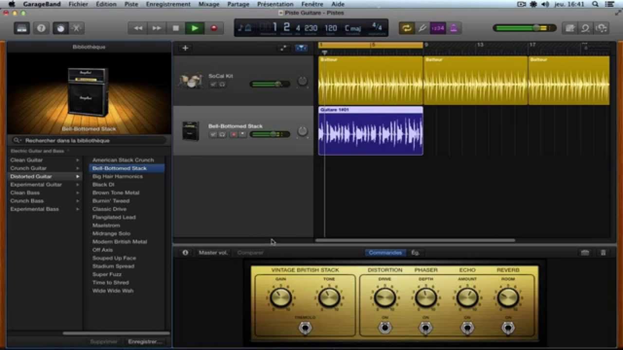Adjust the master volume slider

pos(525,28)
